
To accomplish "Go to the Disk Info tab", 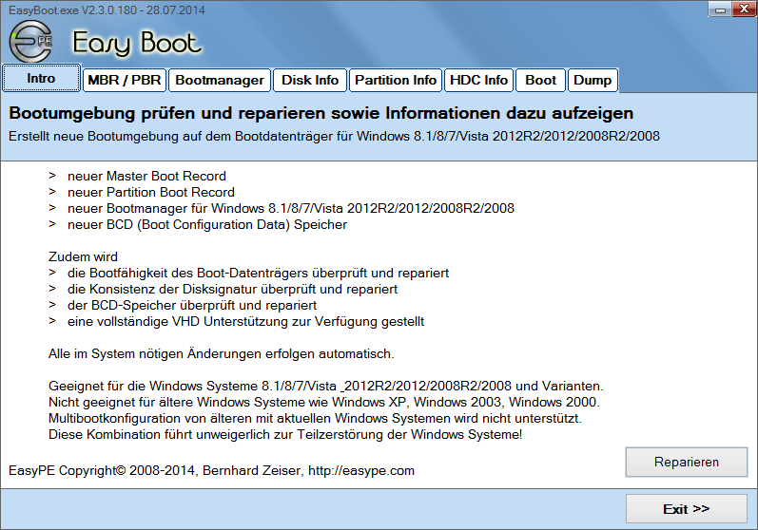I will (x=310, y=80).
